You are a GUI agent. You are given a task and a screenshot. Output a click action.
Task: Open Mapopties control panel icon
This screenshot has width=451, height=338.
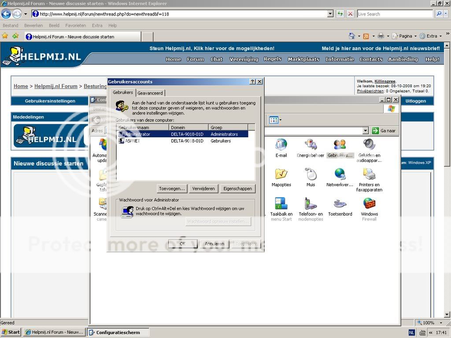click(281, 177)
